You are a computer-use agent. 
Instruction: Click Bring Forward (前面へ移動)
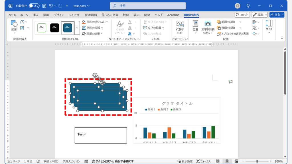(226, 22)
